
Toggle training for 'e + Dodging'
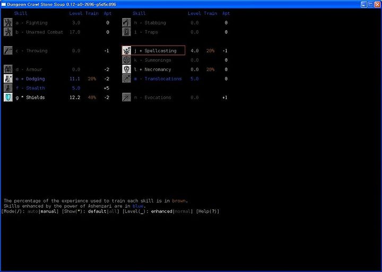point(30,78)
